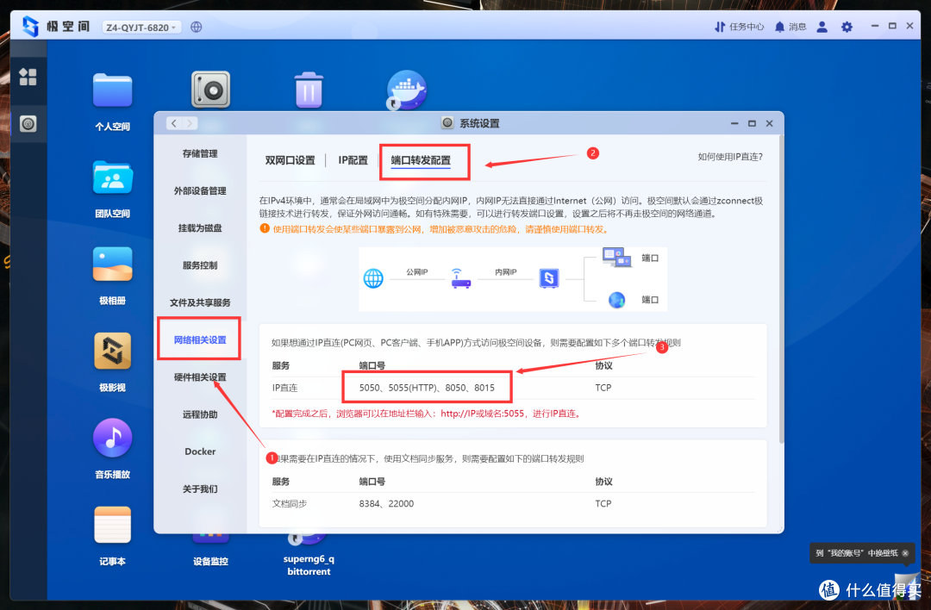
Task: Open 挂载为磁盘 settings section
Action: pos(199,227)
